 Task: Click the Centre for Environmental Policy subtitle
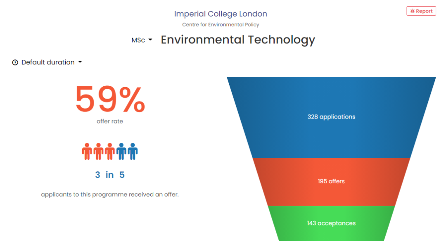pyautogui.click(x=221, y=25)
